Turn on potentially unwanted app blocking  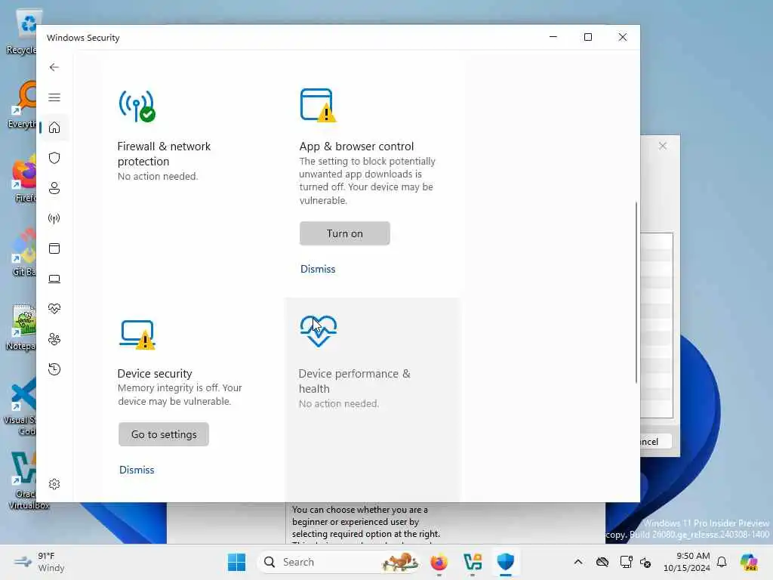click(x=344, y=233)
